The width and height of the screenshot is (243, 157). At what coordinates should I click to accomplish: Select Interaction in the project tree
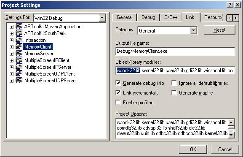35,40
